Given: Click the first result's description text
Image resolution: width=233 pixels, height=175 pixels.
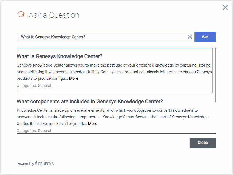Looking at the screenshot, I should (114, 68).
